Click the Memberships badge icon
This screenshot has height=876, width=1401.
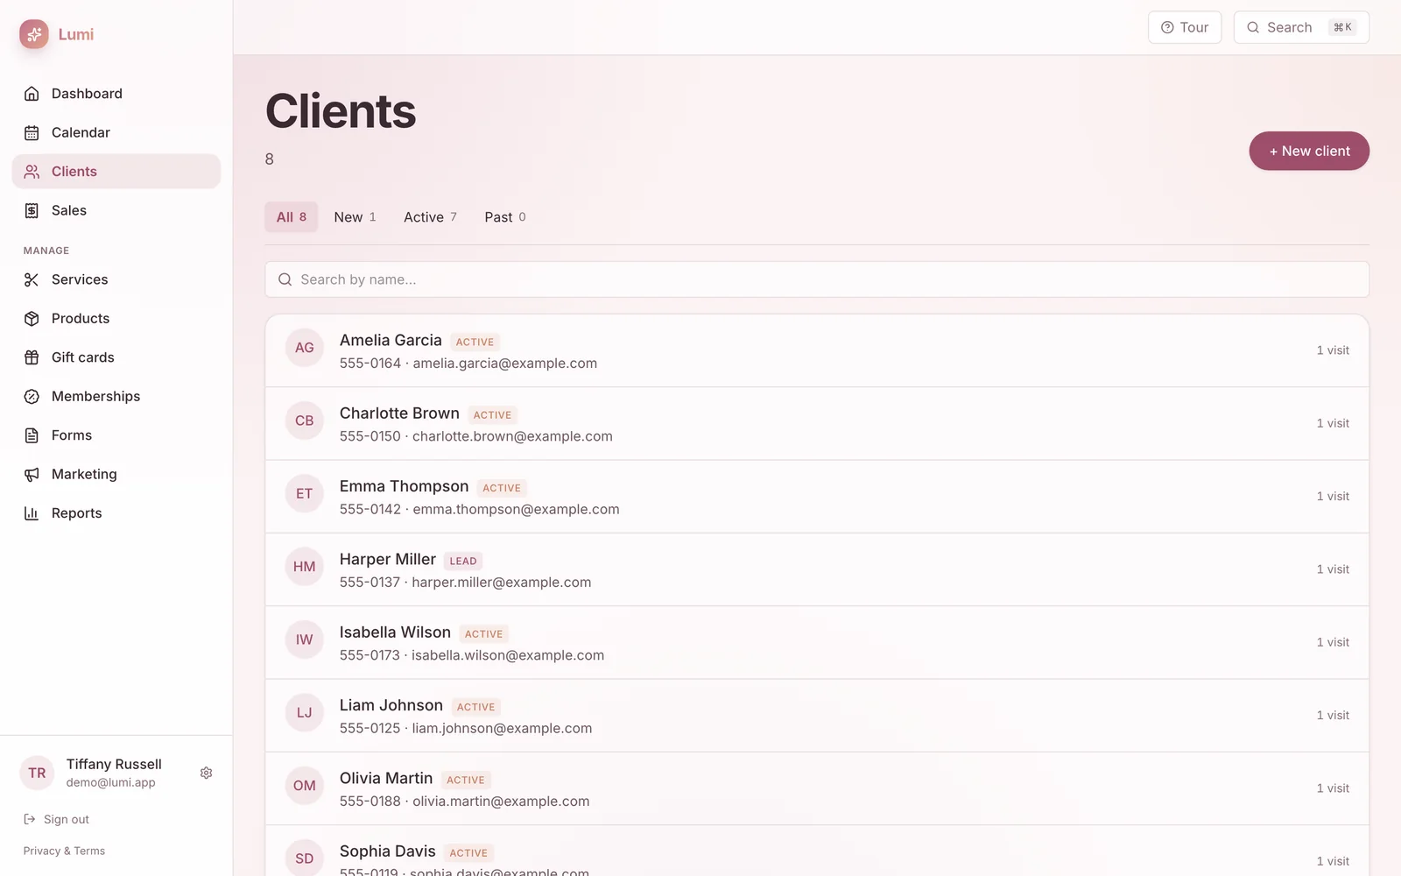pyautogui.click(x=32, y=397)
